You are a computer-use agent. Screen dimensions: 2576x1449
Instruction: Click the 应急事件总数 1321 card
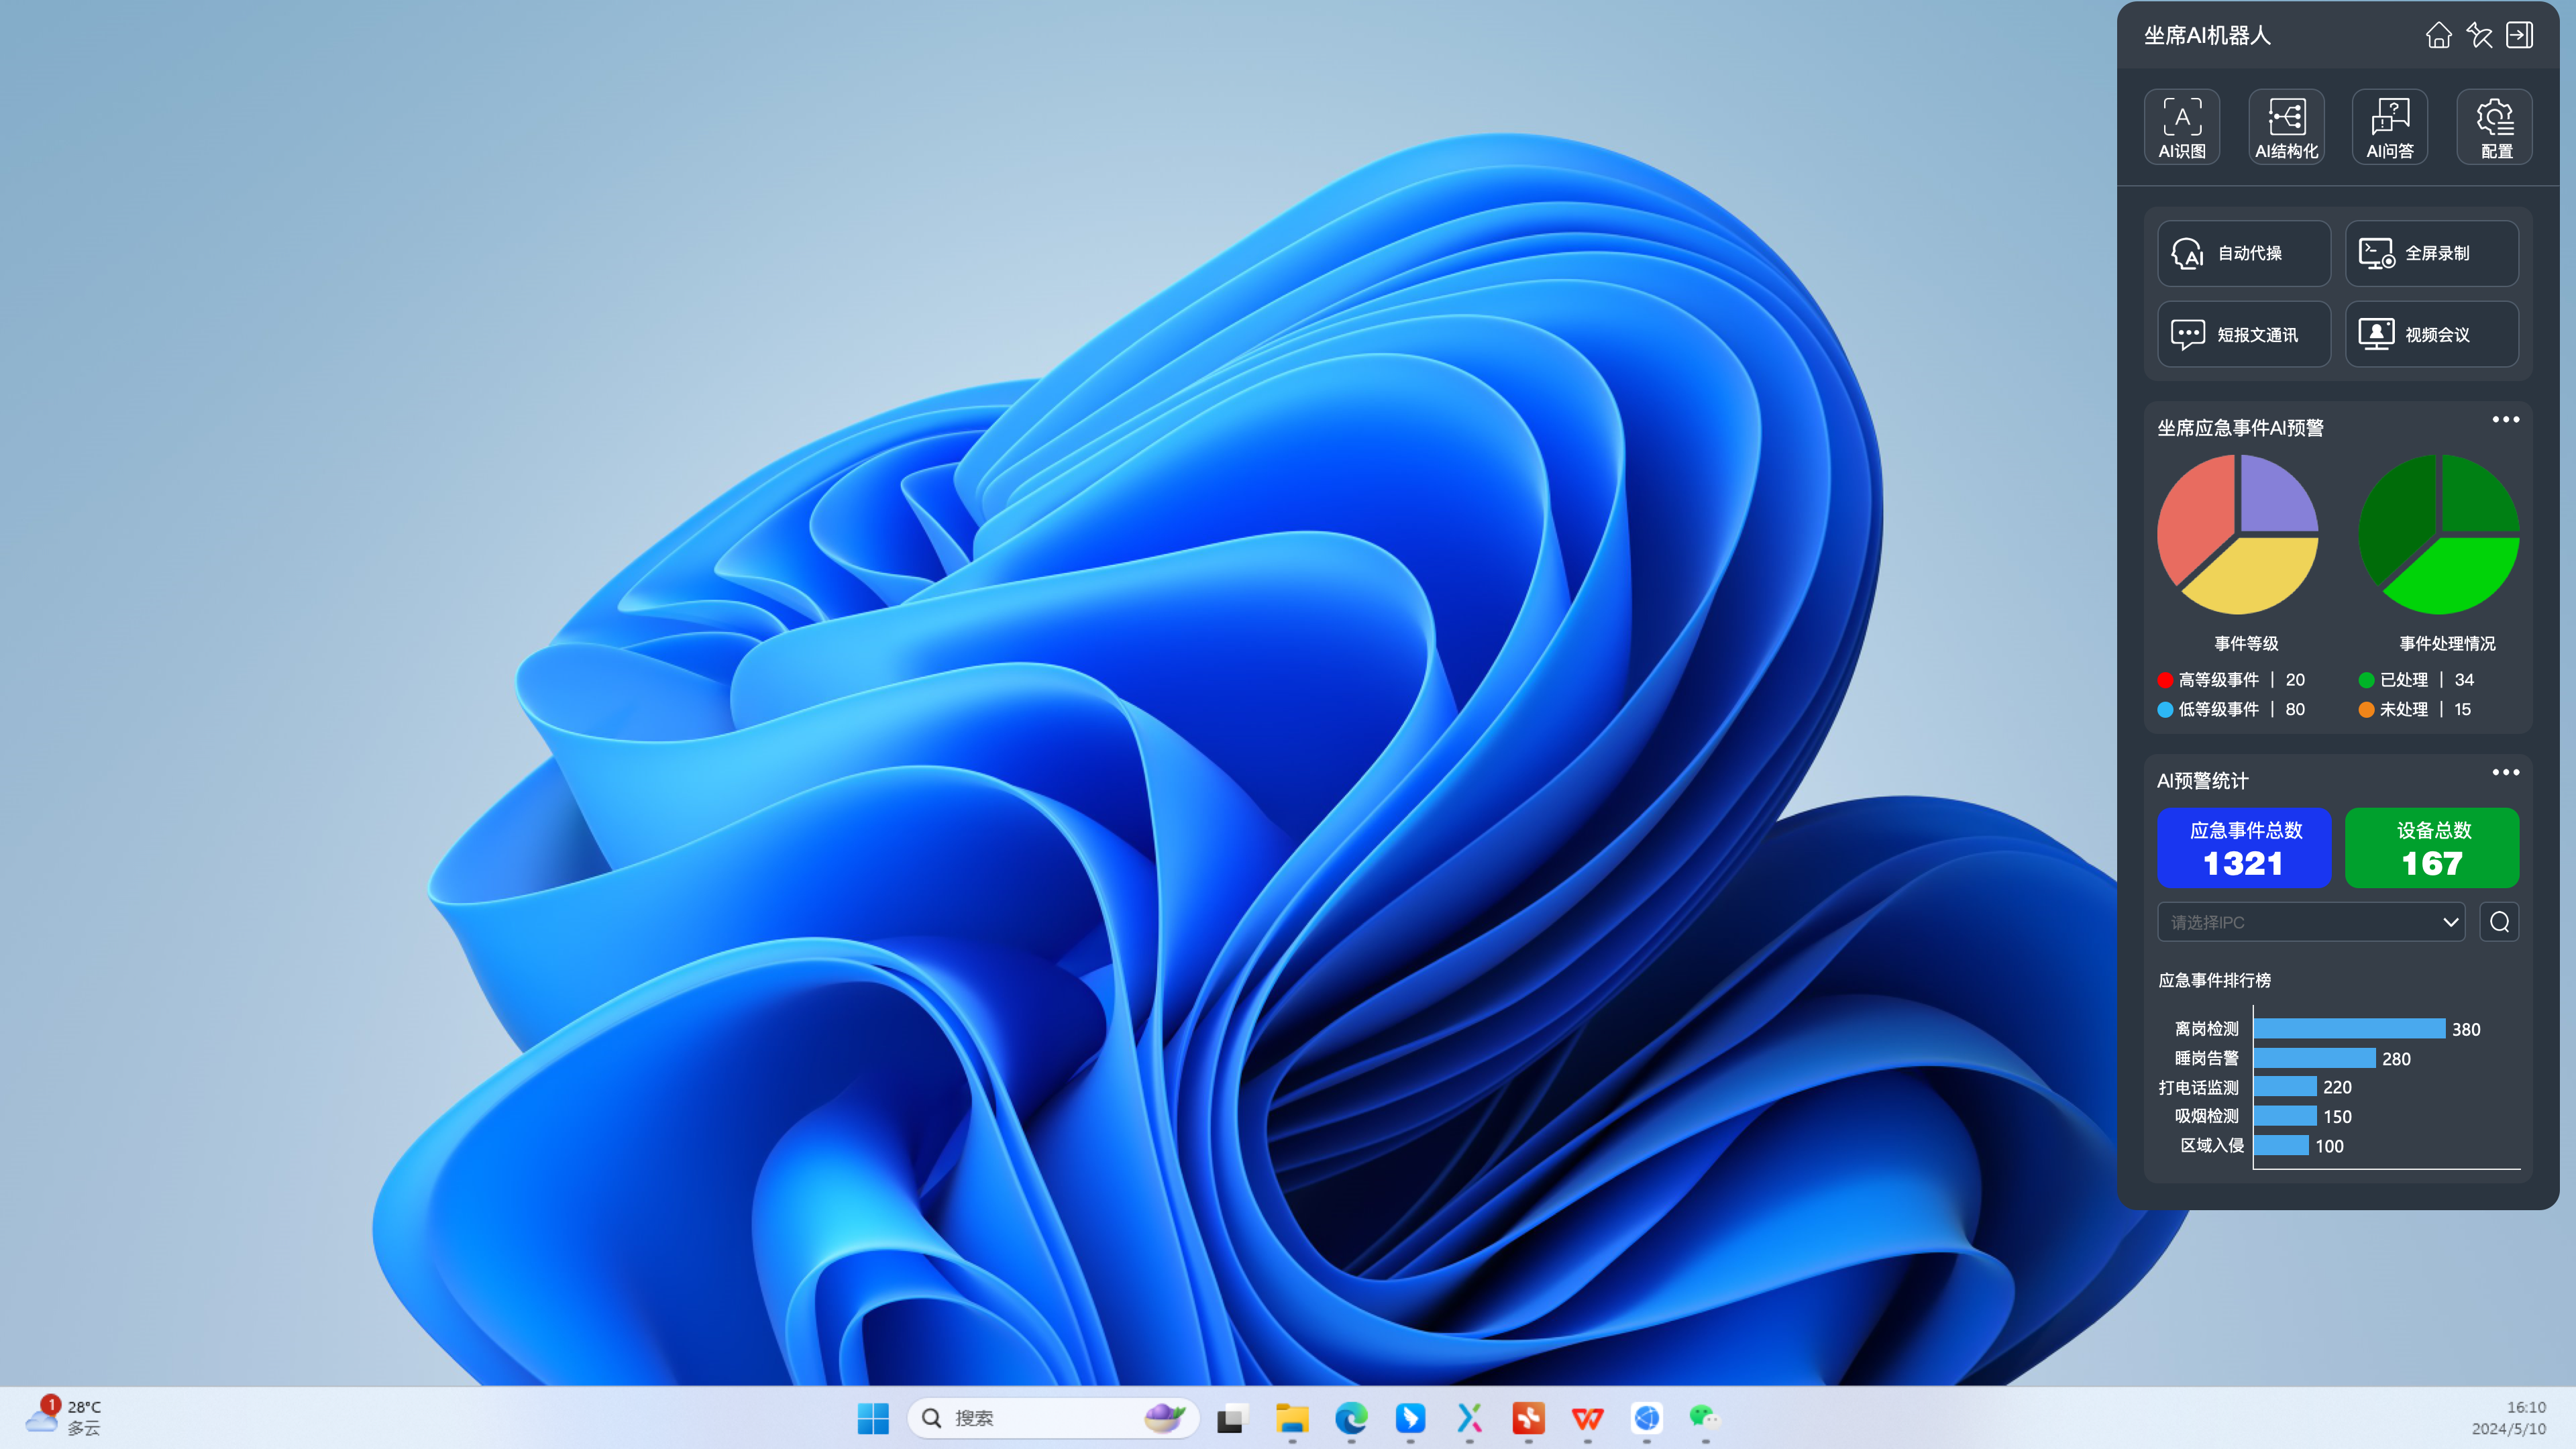coord(2244,848)
